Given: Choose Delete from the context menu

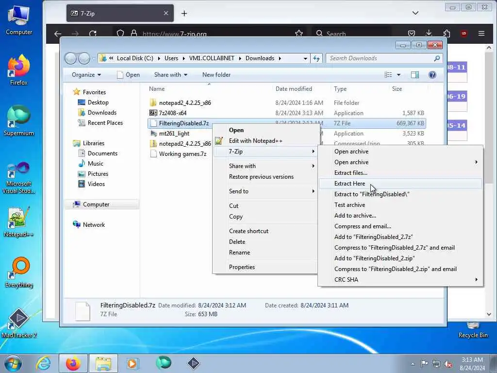Looking at the screenshot, I should (x=265, y=242).
